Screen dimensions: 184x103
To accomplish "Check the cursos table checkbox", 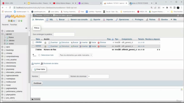I will tap(33, 46).
